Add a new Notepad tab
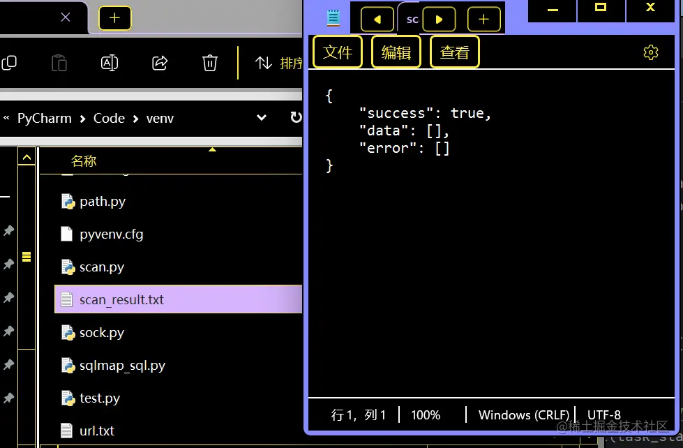This screenshot has height=448, width=683. point(484,19)
